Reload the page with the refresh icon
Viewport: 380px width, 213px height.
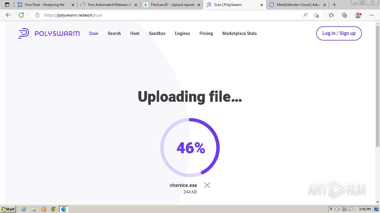click(x=21, y=15)
